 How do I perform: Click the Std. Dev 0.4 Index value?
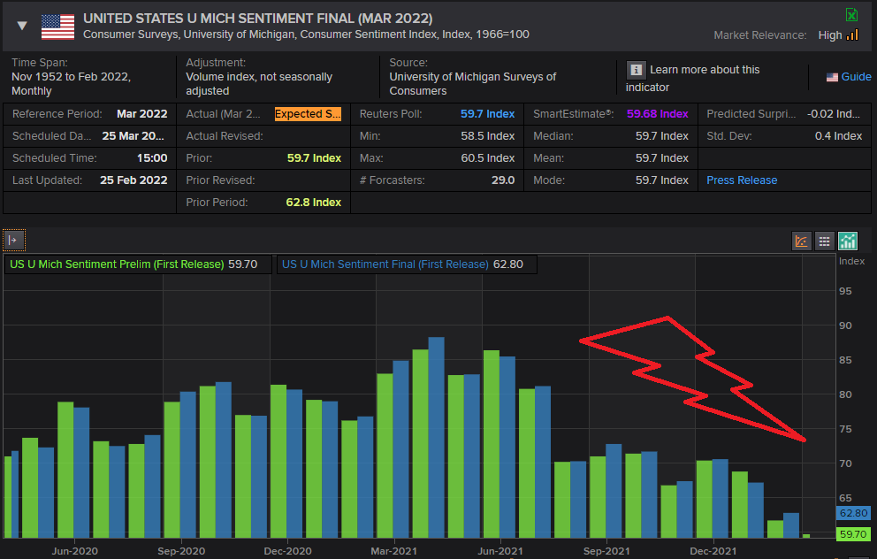[x=838, y=136]
